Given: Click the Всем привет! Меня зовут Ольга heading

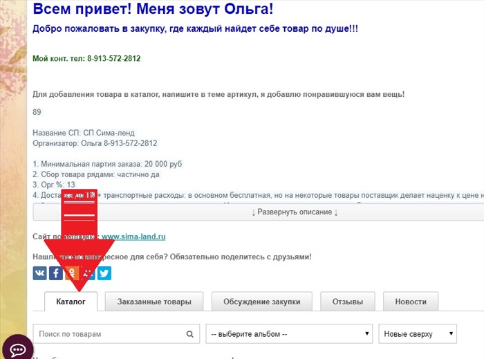Looking at the screenshot, I should [153, 8].
